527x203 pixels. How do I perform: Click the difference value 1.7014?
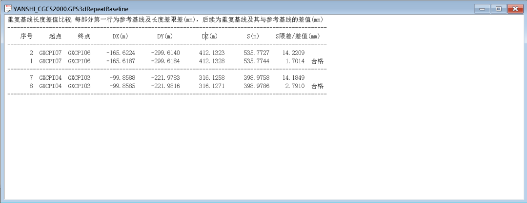click(295, 61)
